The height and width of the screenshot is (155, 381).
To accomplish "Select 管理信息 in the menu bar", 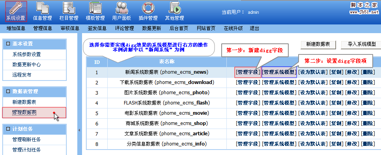I will [x=43, y=28].
